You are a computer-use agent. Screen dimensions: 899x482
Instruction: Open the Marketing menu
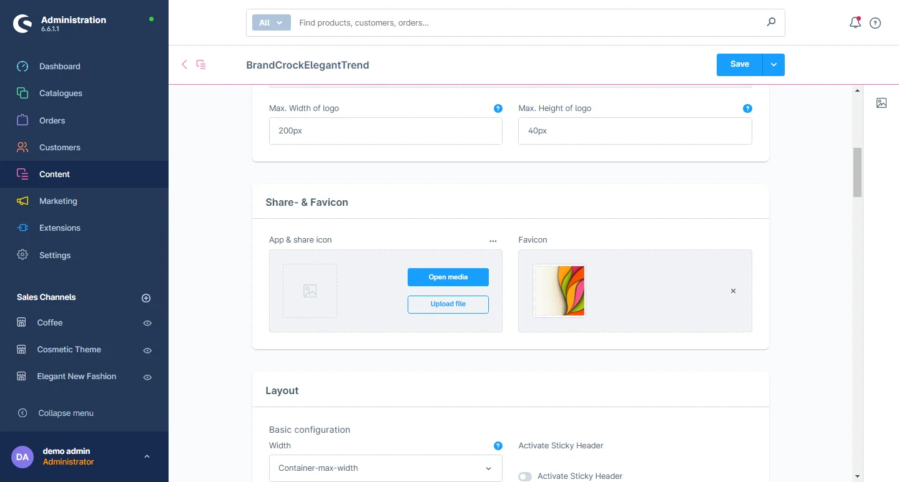coord(58,201)
